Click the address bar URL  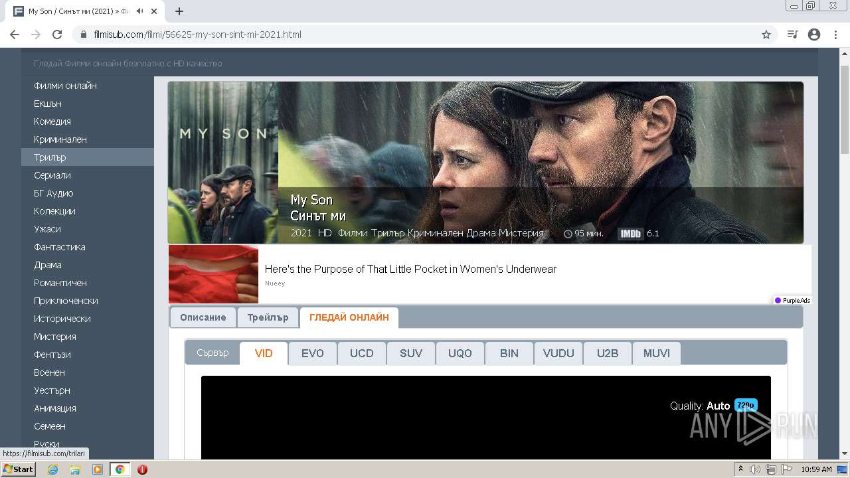pos(198,35)
